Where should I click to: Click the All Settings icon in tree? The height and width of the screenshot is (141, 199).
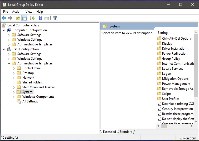pyautogui.click(x=19, y=101)
